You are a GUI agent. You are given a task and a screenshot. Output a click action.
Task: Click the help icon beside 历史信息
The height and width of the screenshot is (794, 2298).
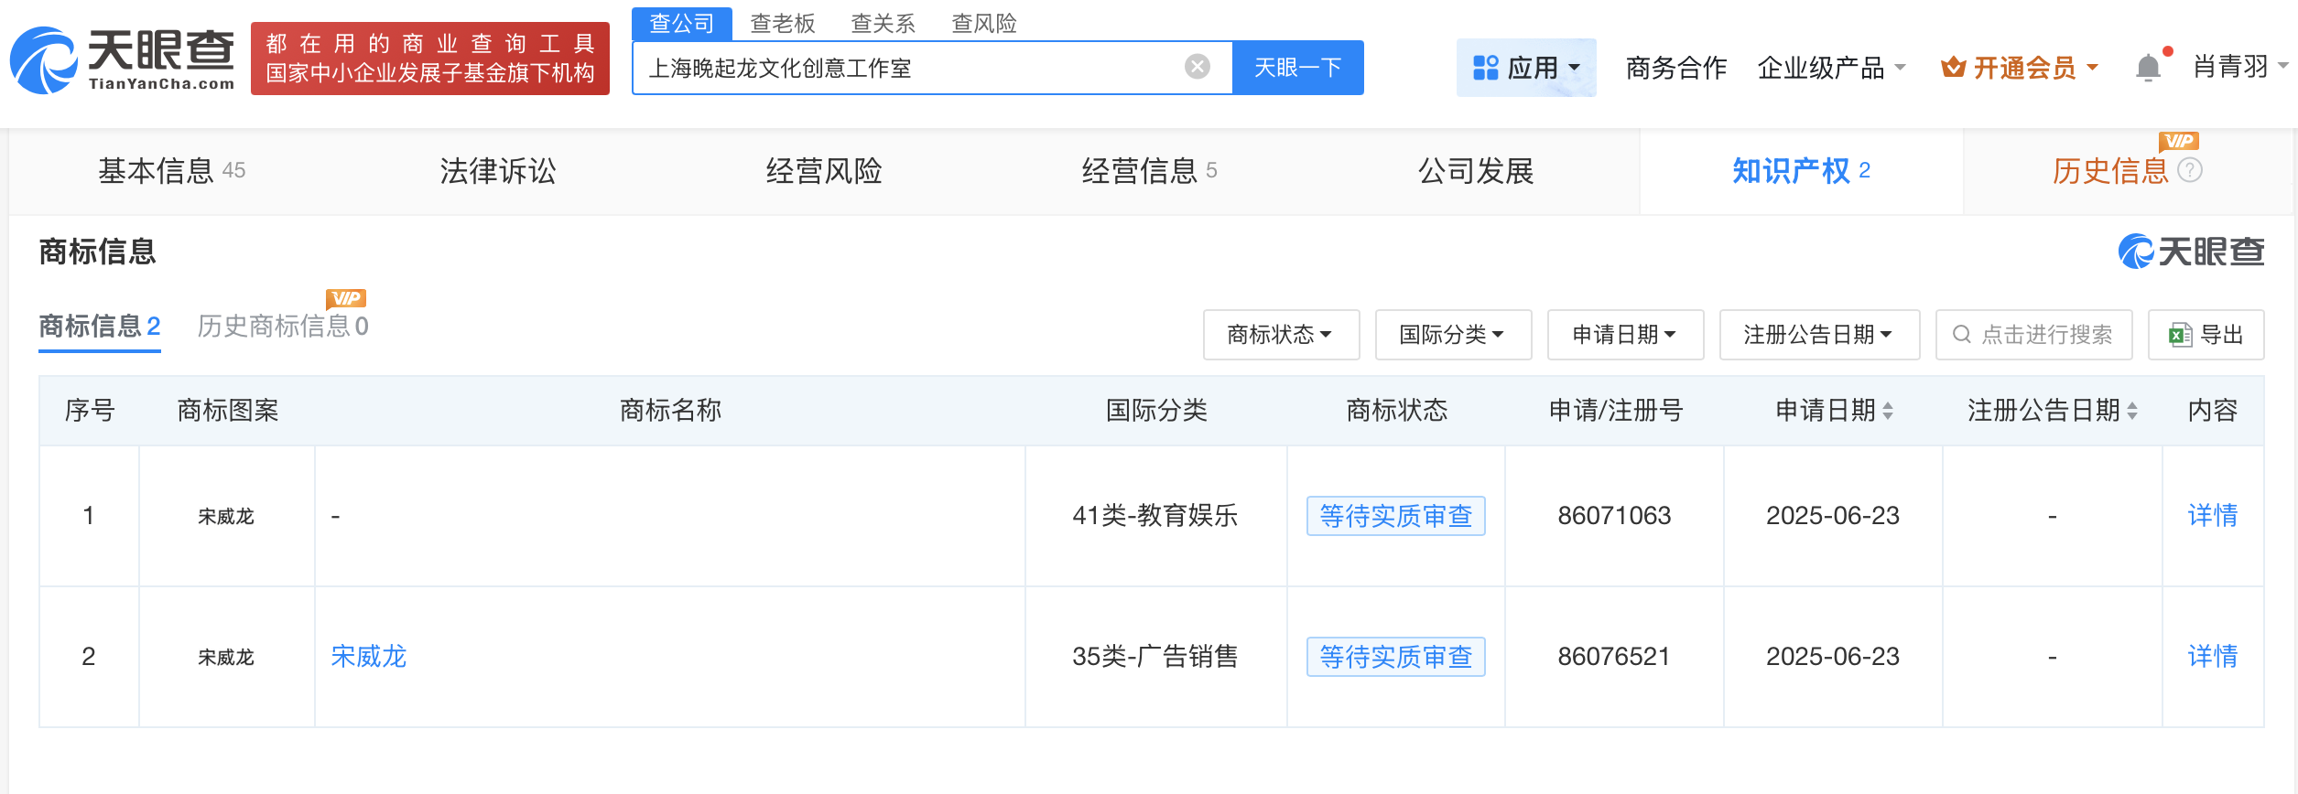2190,170
